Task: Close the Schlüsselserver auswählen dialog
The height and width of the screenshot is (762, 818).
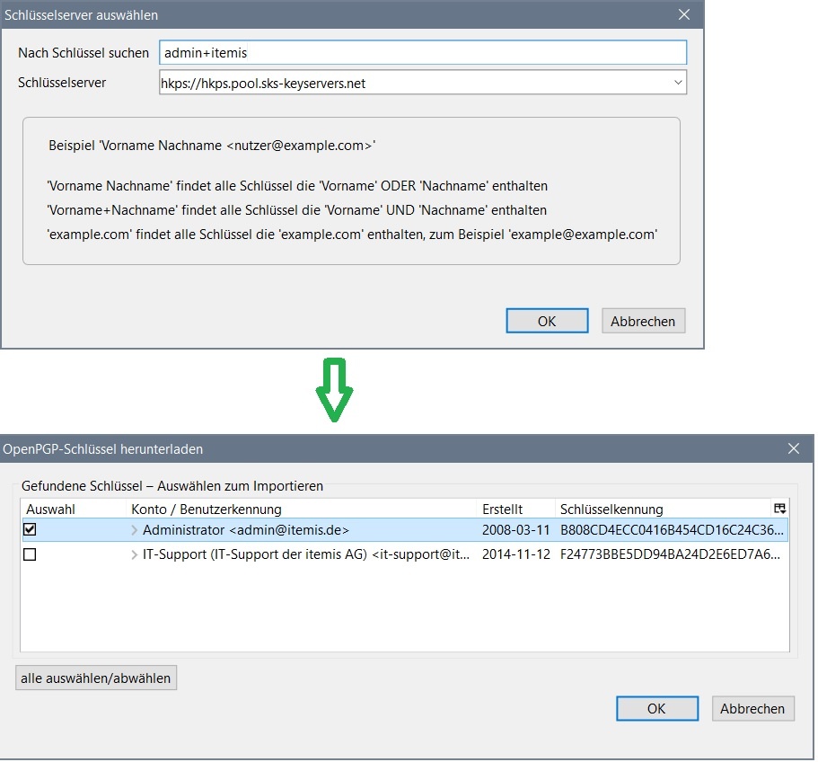Action: point(684,14)
